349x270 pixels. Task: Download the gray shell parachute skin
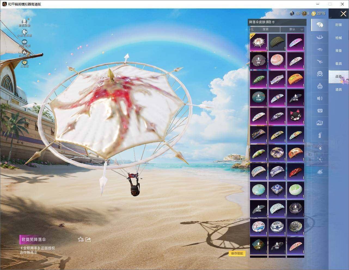click(259, 60)
